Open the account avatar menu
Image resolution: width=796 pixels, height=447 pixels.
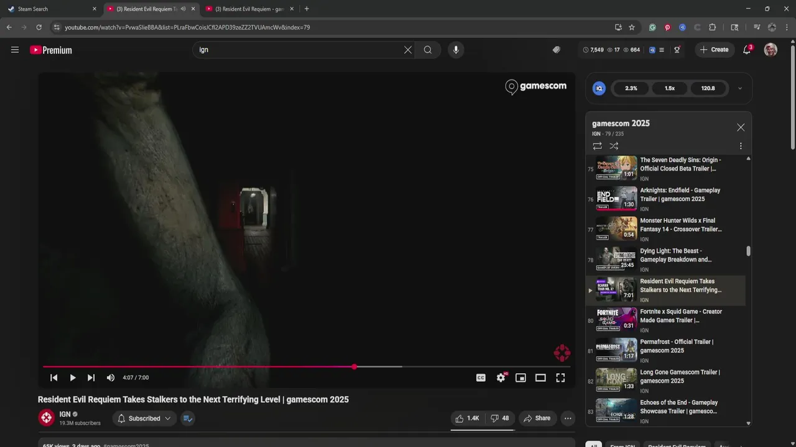click(x=771, y=50)
